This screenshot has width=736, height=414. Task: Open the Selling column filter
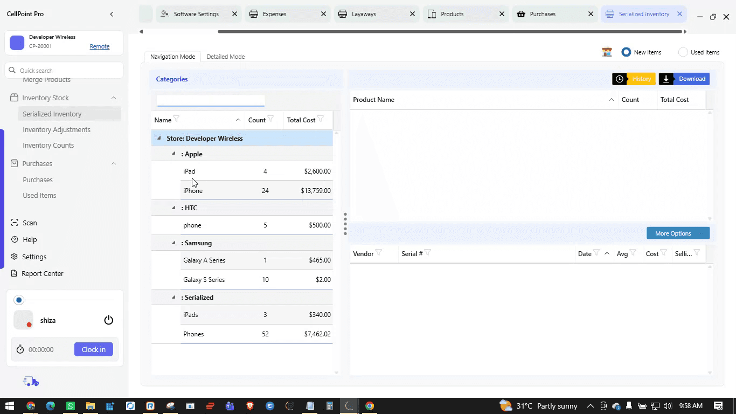(x=697, y=253)
